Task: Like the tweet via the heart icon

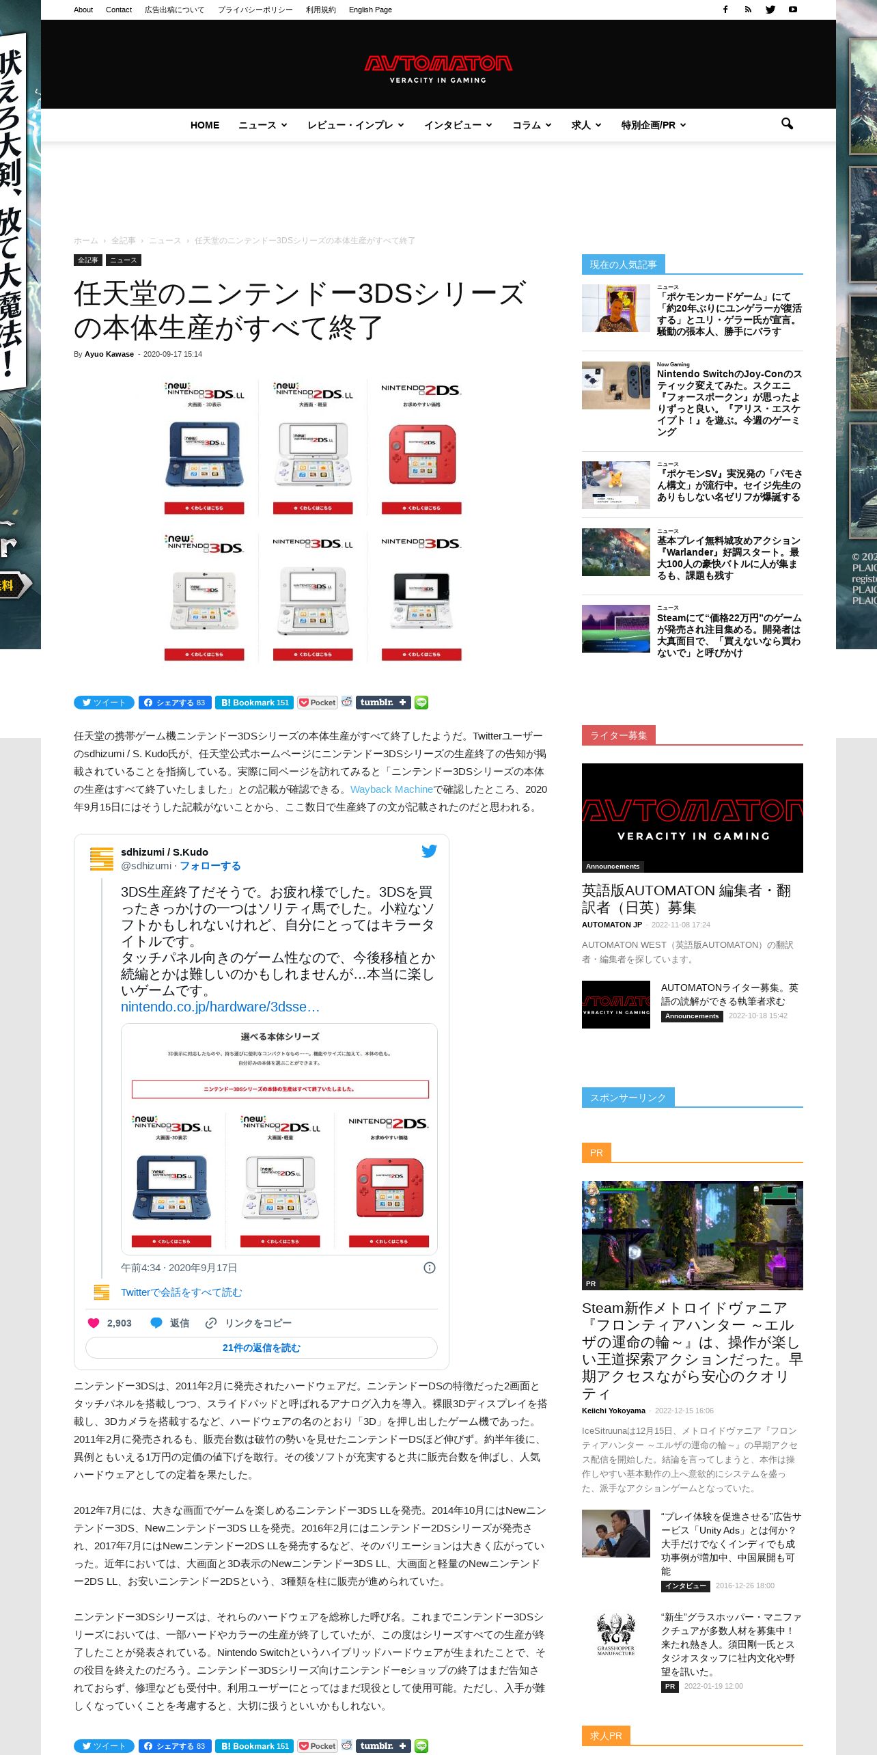Action: [x=94, y=1323]
